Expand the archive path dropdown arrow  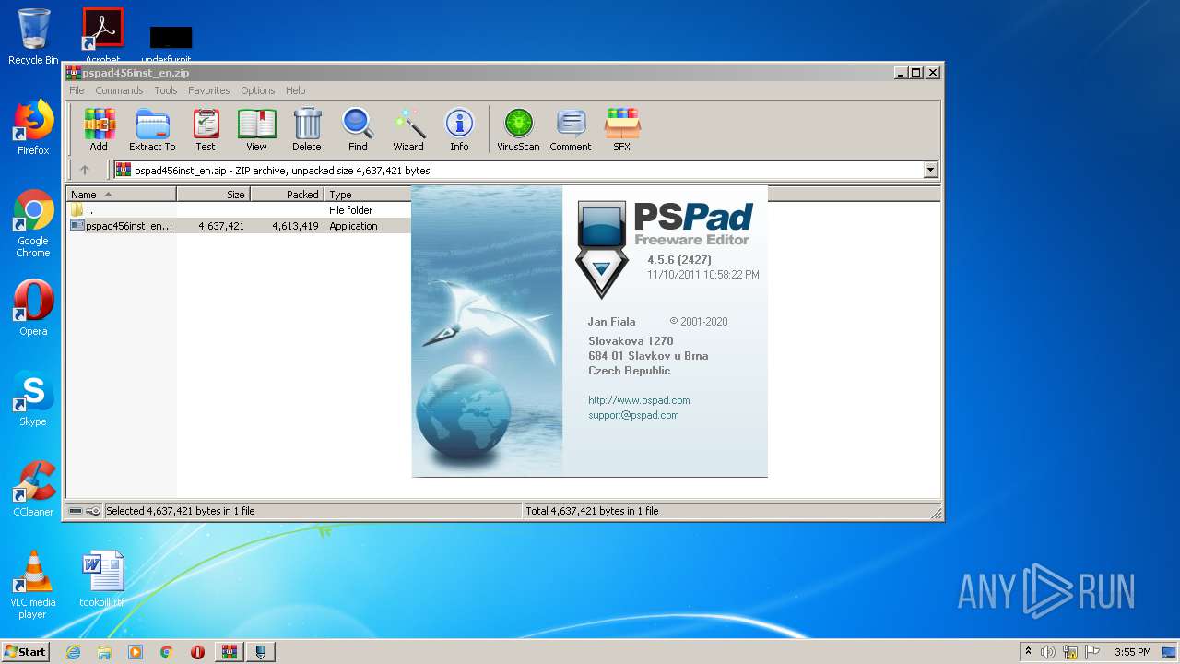(930, 170)
